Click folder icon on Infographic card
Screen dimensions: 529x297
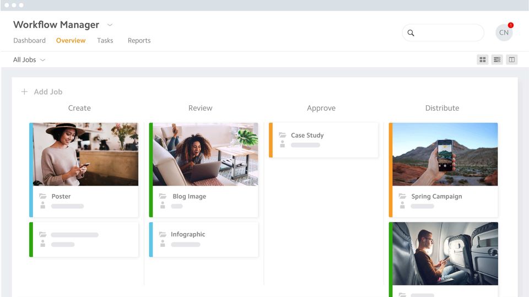click(x=163, y=234)
